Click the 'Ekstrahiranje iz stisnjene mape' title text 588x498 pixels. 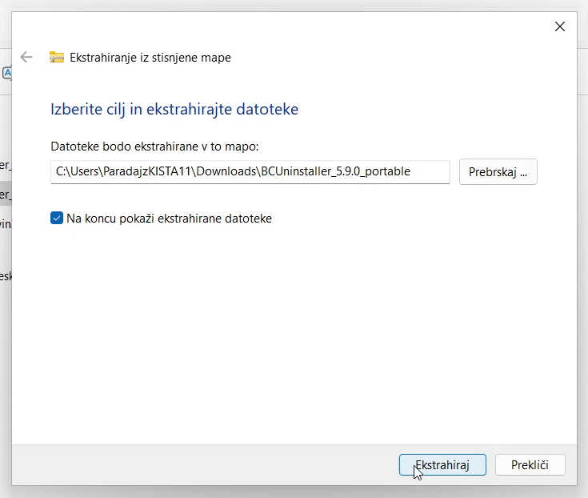(150, 58)
